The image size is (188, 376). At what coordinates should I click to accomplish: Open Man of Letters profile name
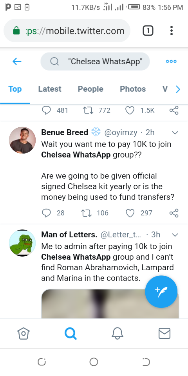69,235
